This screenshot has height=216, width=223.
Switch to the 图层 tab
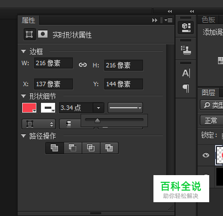[x=208, y=92]
